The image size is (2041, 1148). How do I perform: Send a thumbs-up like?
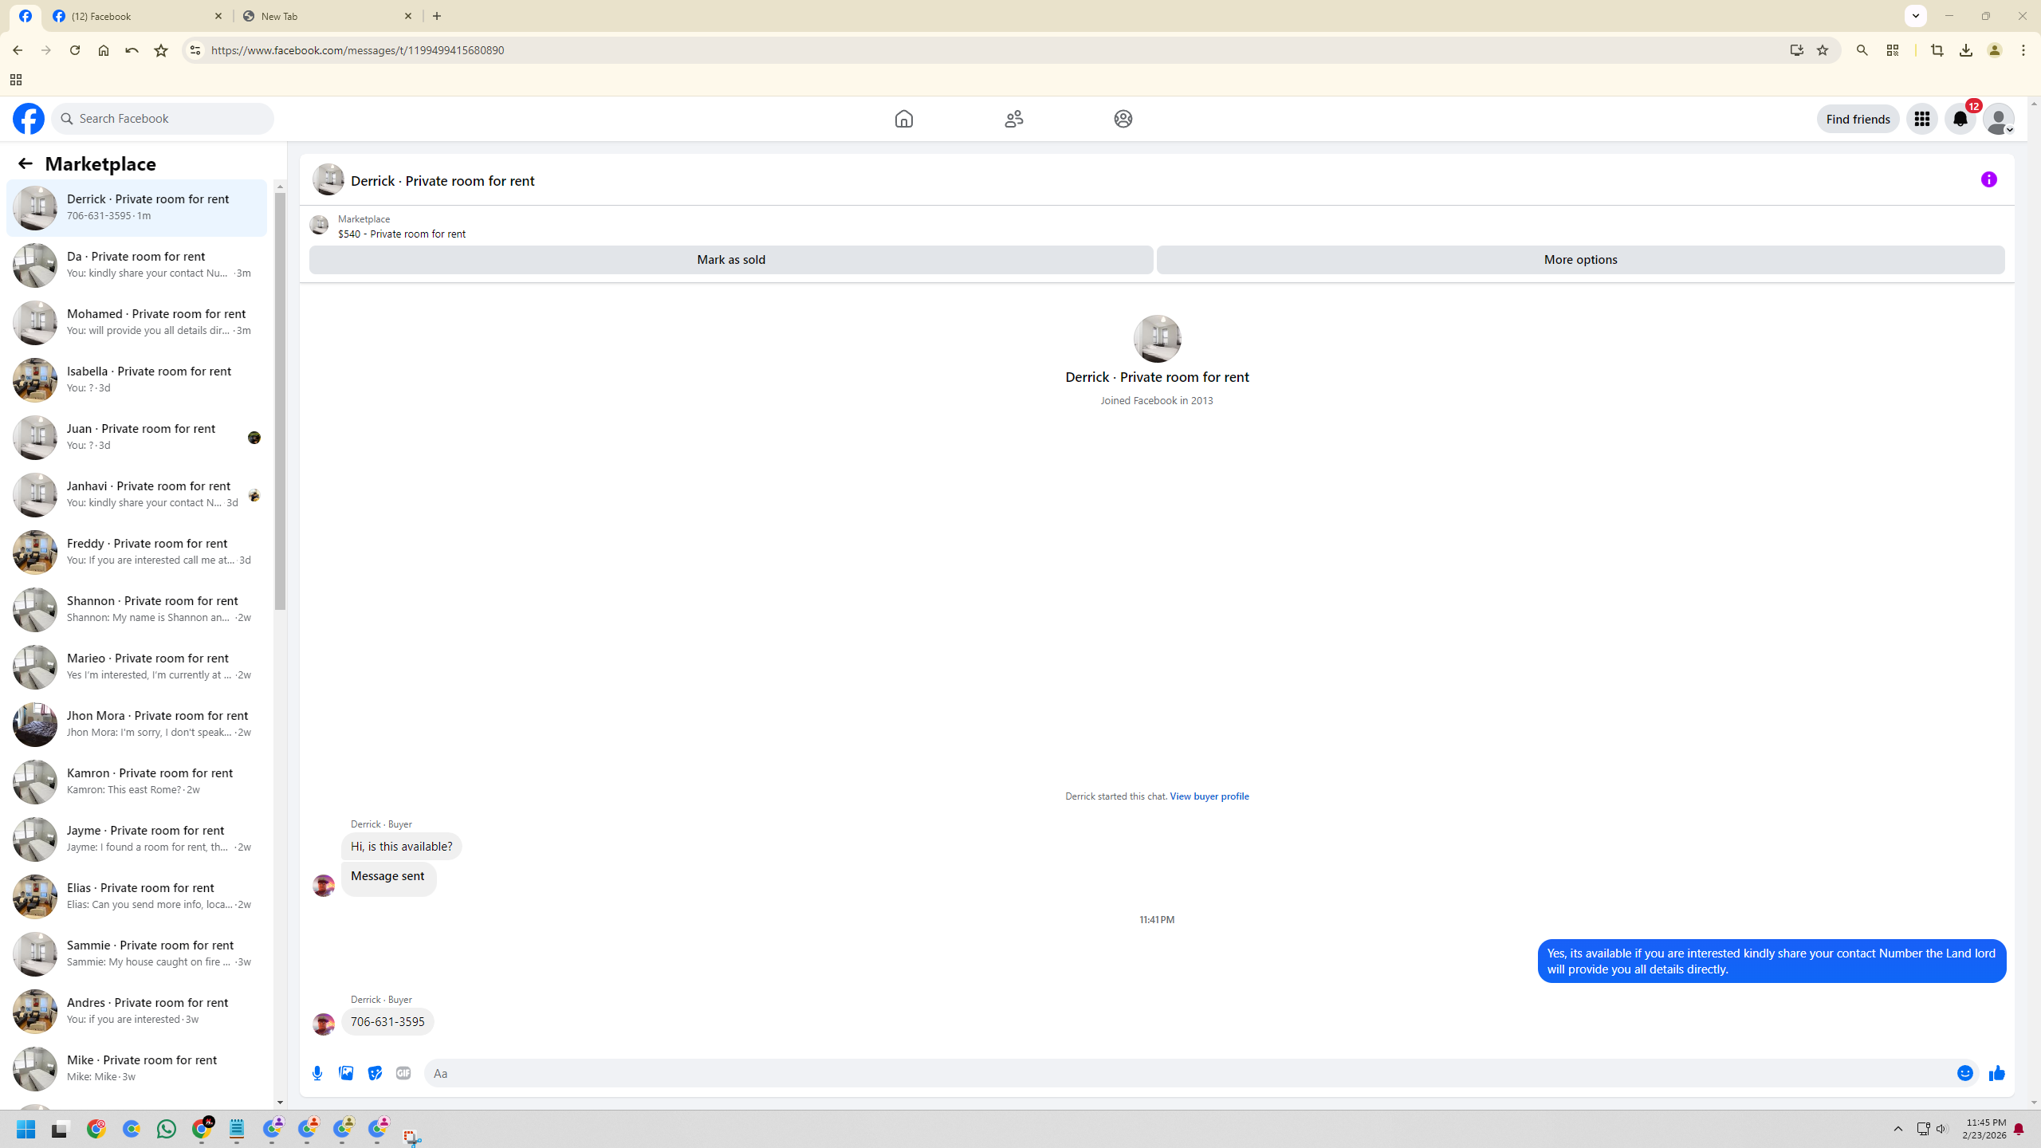[x=1996, y=1073]
